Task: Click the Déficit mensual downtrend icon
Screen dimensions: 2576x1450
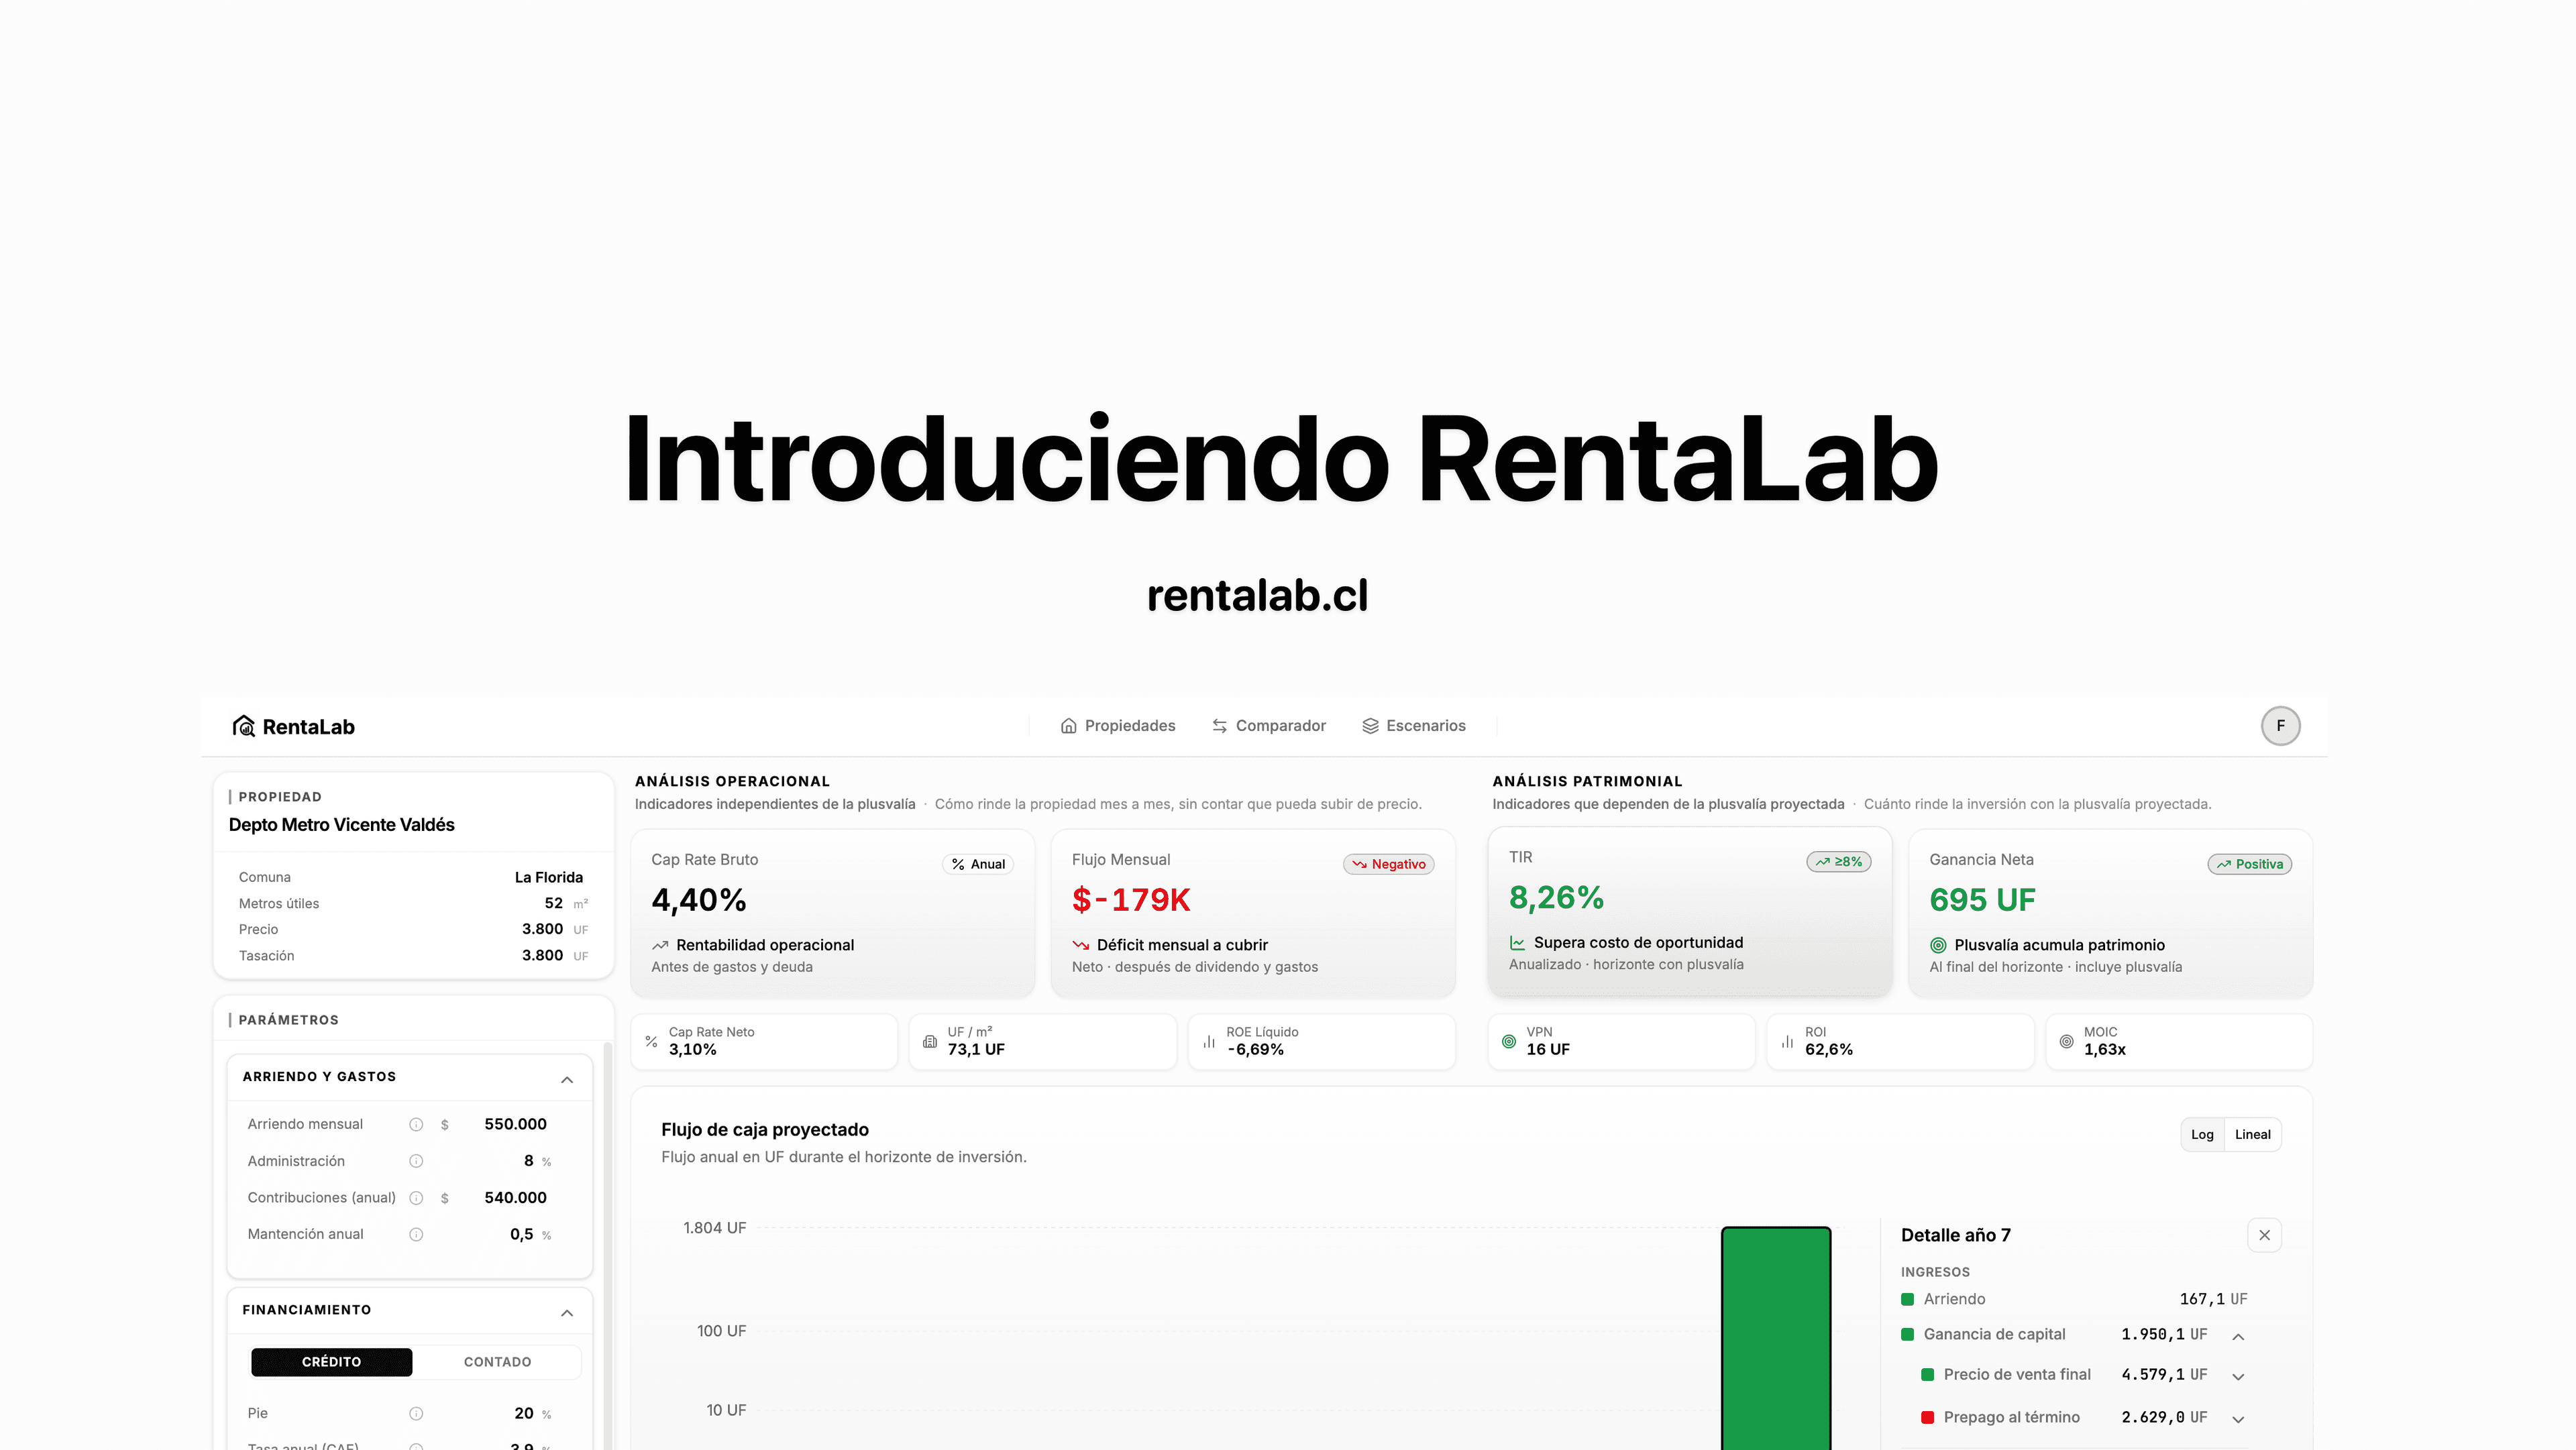Action: click(x=1080, y=945)
